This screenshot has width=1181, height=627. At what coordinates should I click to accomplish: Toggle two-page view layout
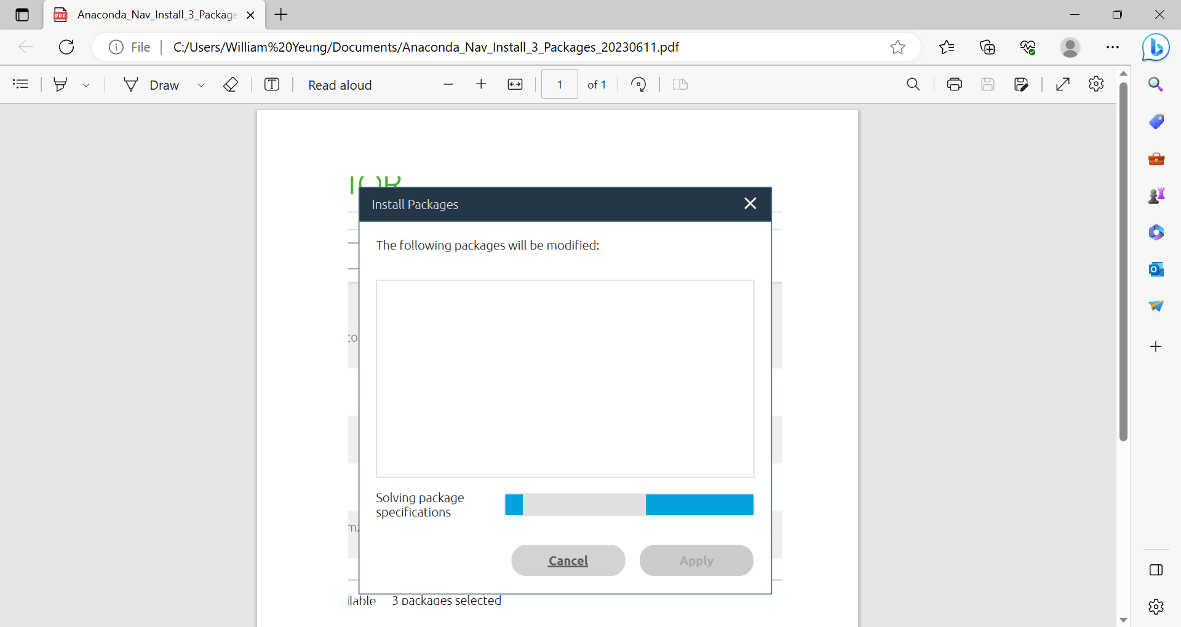[680, 84]
